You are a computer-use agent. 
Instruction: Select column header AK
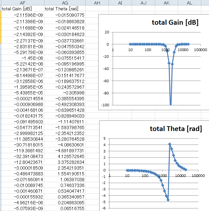[167, 3]
